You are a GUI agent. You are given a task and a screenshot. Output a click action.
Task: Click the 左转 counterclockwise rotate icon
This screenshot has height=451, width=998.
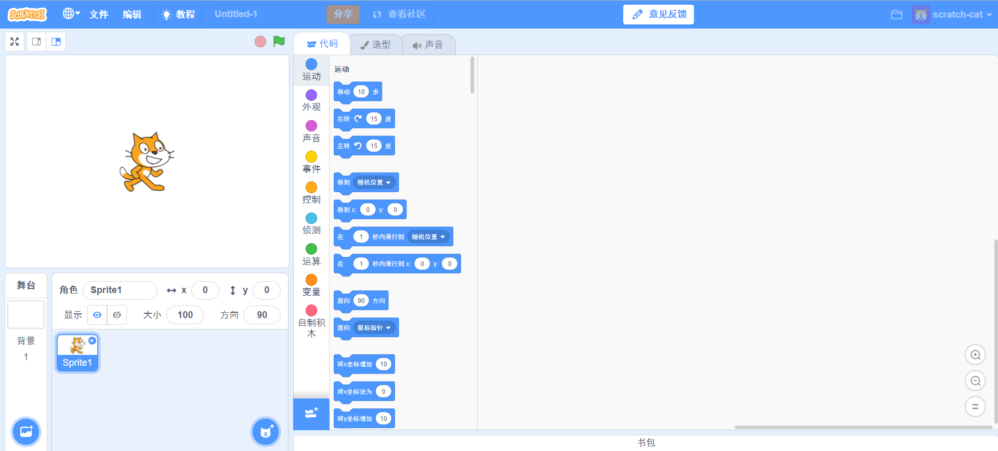[x=358, y=145]
